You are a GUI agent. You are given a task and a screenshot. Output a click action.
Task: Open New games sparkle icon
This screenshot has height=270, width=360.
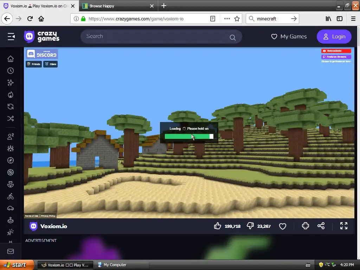point(10,83)
